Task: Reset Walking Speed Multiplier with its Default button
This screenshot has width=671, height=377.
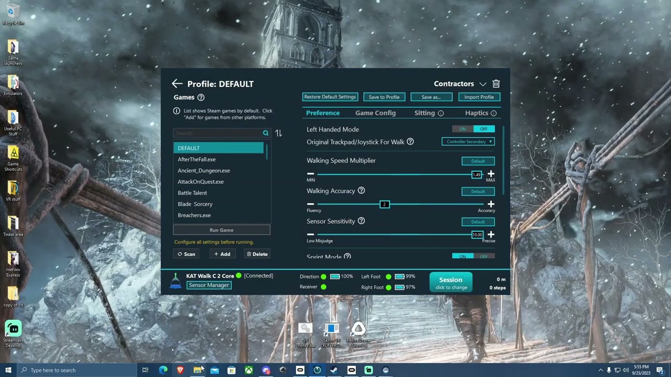Action: 478,161
